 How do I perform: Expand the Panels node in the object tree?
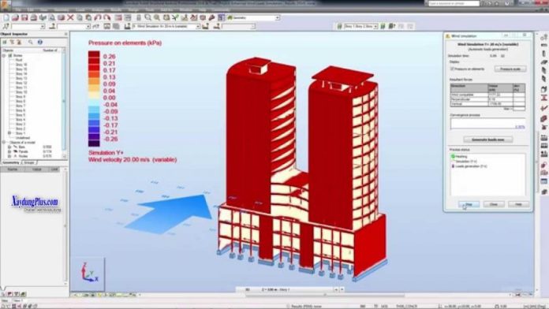click(9, 151)
